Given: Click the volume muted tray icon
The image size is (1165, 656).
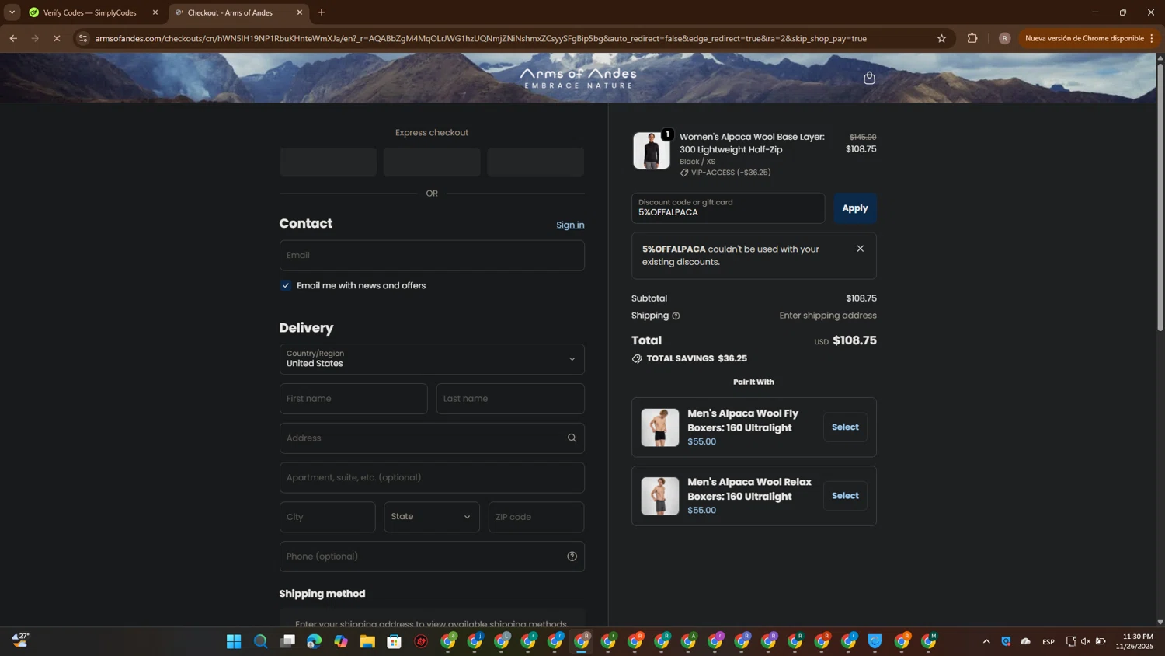Looking at the screenshot, I should pos(1086,641).
